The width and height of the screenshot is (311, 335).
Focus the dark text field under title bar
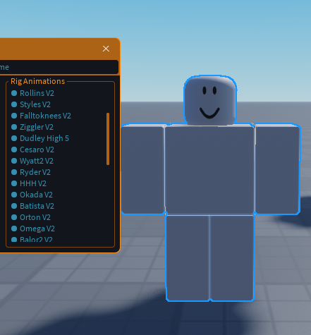pyautogui.click(x=59, y=67)
